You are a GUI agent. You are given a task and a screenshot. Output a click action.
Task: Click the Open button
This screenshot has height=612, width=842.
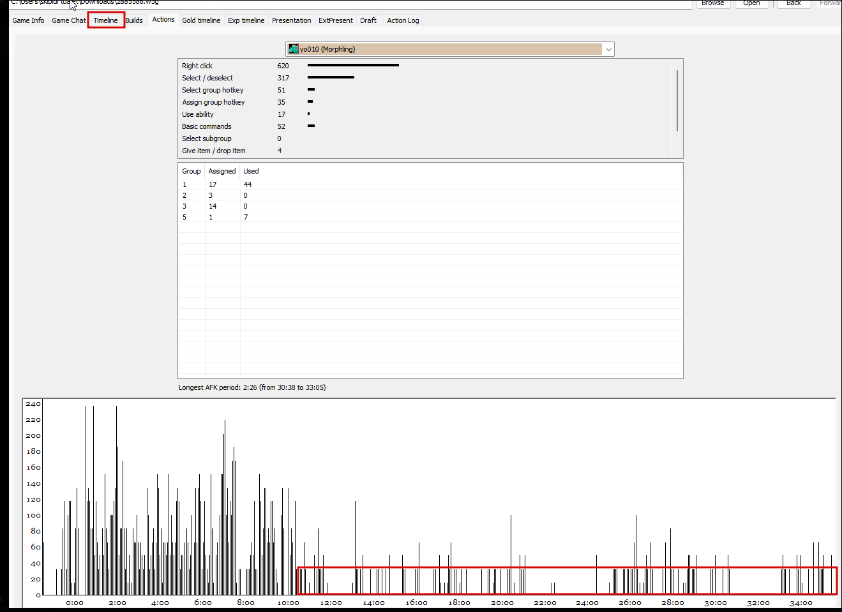pos(751,3)
